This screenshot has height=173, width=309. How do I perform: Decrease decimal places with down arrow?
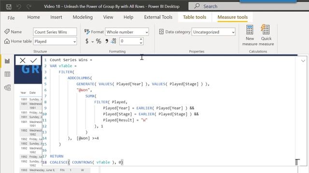pos(141,43)
